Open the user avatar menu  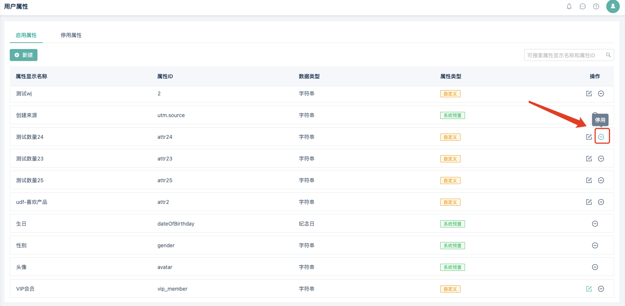[613, 6]
